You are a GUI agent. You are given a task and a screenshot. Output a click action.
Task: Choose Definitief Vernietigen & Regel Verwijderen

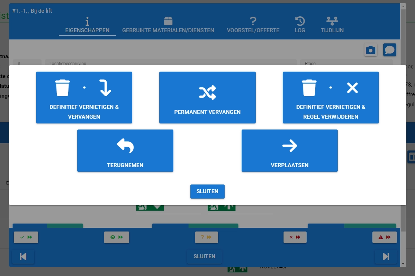pos(330,97)
